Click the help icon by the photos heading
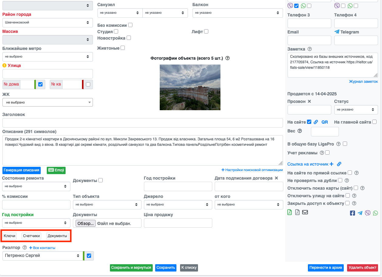The width and height of the screenshot is (382, 277). [227, 58]
